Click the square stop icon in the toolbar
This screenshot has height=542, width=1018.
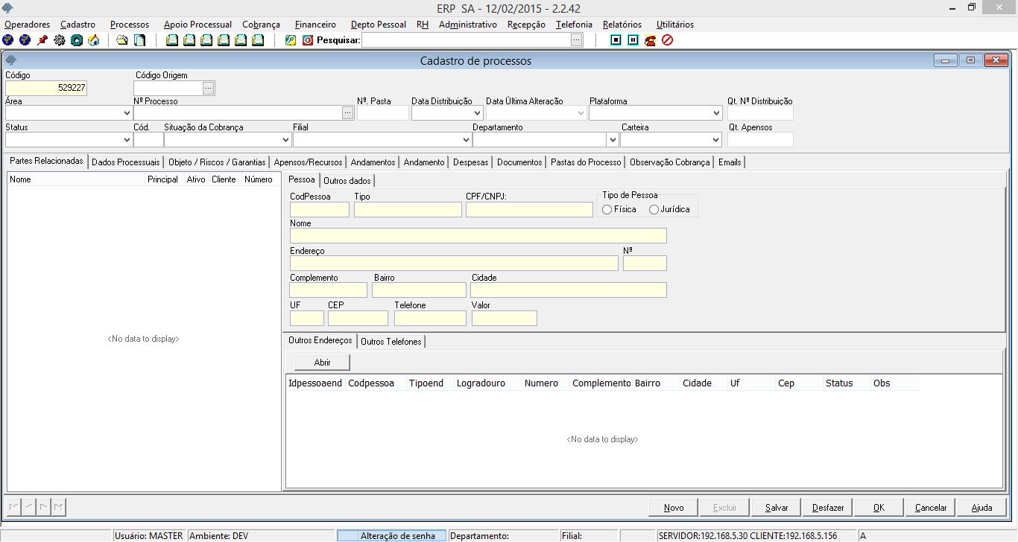pos(616,40)
